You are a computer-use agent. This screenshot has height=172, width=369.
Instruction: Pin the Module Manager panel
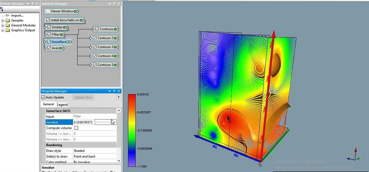coord(32,4)
